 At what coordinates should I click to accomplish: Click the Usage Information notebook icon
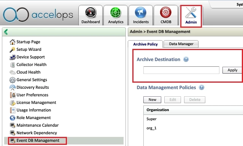coord(13,110)
